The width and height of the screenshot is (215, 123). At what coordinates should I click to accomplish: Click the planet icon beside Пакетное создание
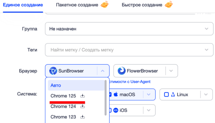(105, 5)
